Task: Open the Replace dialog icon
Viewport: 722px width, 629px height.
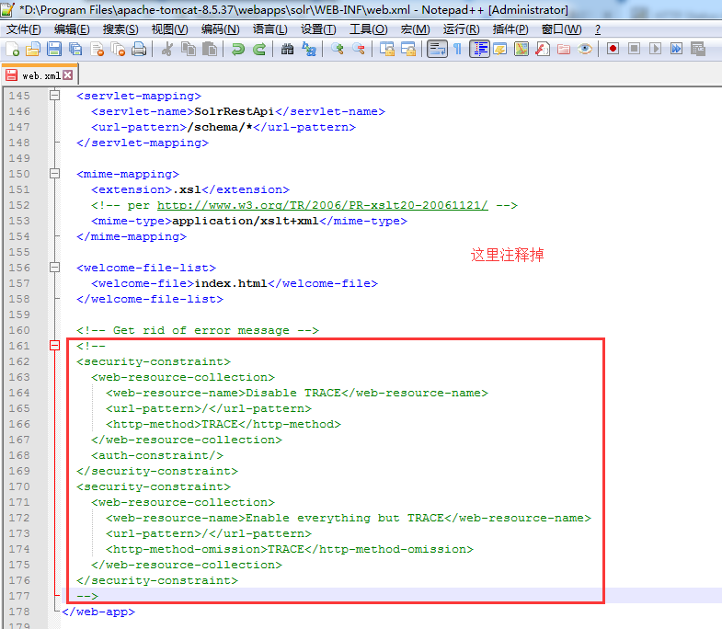Action: tap(309, 49)
